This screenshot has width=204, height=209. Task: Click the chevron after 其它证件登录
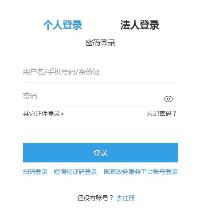62,114
